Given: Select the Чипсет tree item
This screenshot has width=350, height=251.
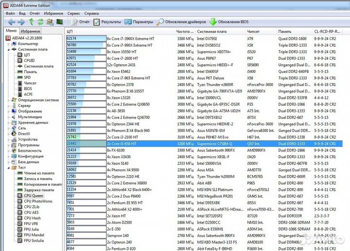Looking at the screenshot, I should tap(27, 83).
